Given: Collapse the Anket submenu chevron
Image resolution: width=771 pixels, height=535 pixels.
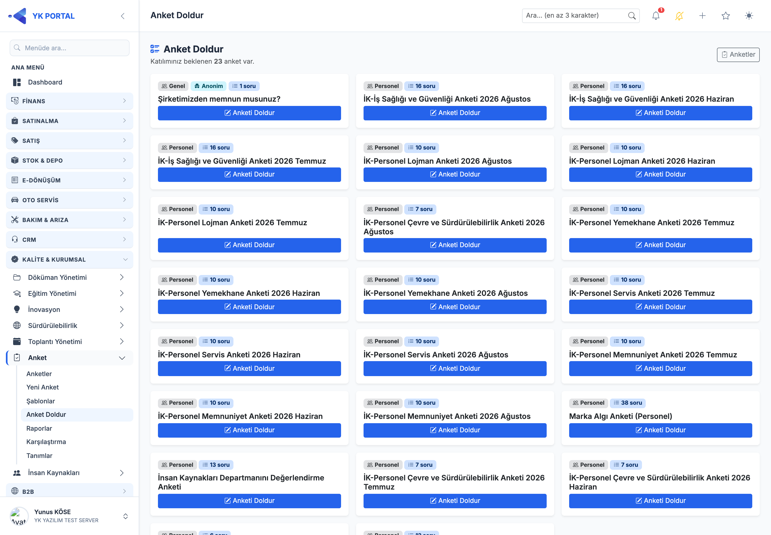Looking at the screenshot, I should point(122,358).
